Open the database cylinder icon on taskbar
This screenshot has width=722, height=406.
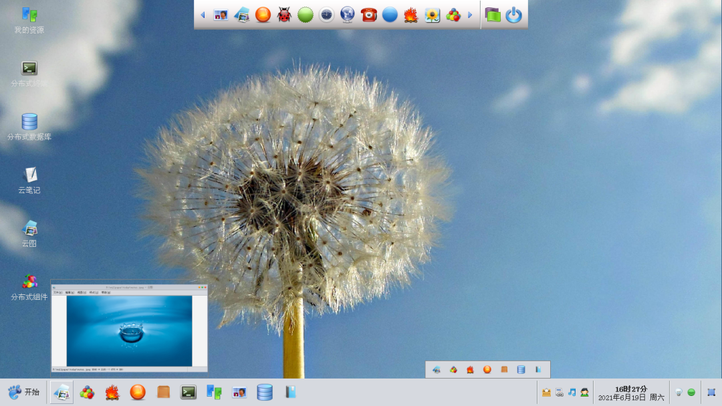[x=265, y=392]
